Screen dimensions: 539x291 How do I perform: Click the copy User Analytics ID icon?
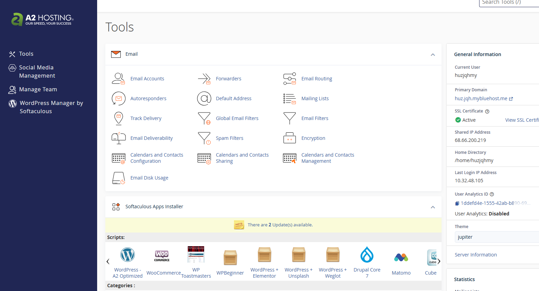(x=457, y=203)
